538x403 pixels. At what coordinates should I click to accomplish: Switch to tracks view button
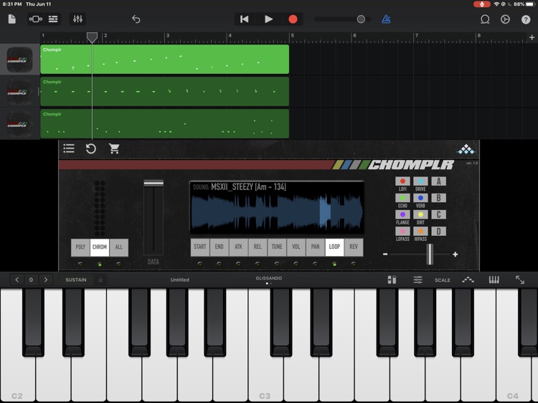tap(53, 19)
